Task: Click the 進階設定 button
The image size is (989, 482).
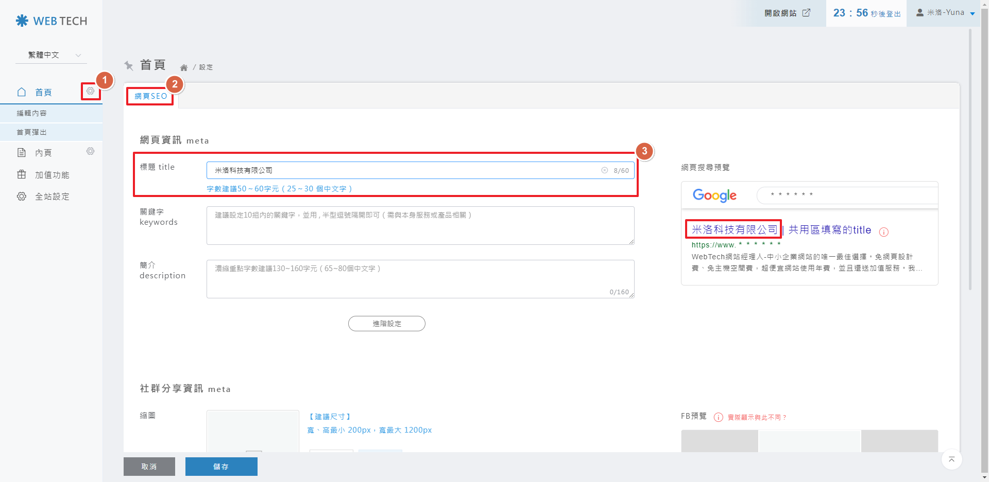Action: 386,324
